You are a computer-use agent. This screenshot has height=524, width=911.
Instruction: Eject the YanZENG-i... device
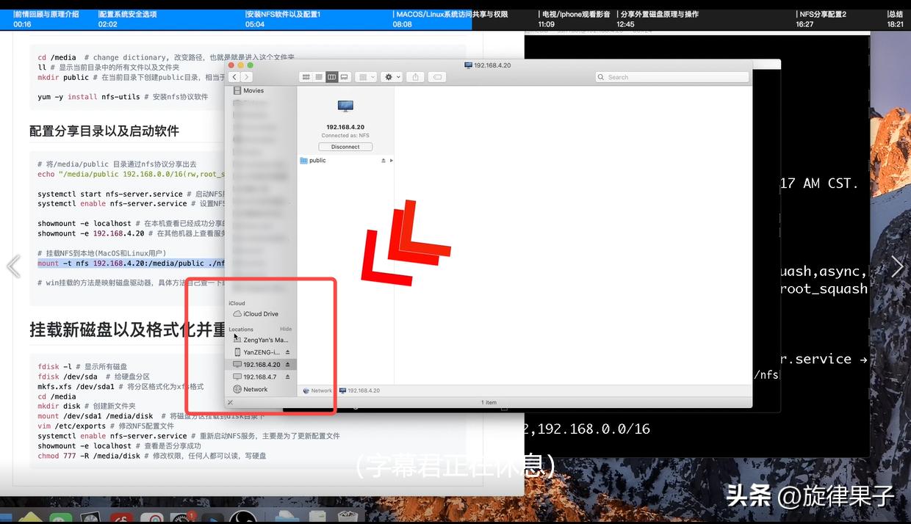click(x=287, y=352)
